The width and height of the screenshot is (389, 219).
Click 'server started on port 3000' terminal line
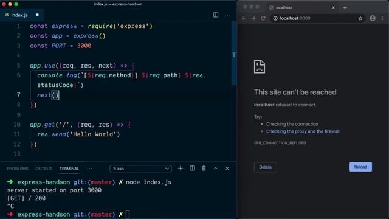(54, 190)
